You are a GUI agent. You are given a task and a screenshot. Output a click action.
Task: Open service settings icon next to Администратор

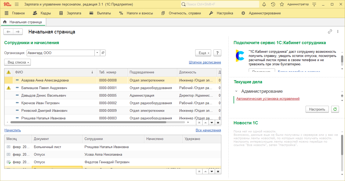(314, 4)
